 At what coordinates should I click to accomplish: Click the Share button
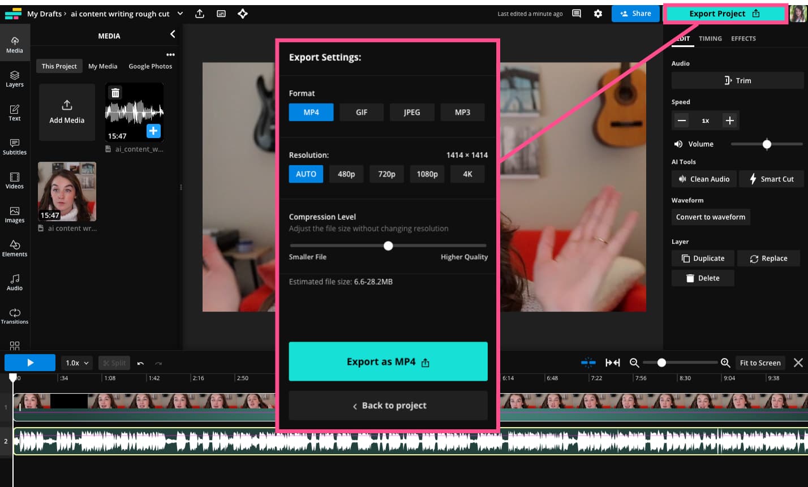[x=635, y=14]
